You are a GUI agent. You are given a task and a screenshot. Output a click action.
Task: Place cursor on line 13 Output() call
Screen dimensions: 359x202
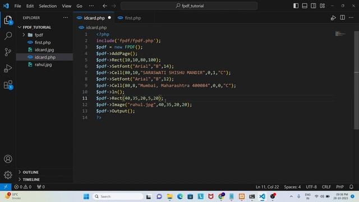123,111
